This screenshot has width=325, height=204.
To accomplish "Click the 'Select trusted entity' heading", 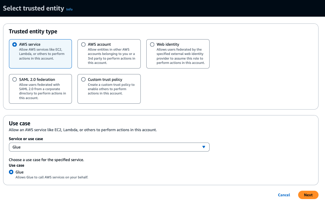I will pos(34,8).
